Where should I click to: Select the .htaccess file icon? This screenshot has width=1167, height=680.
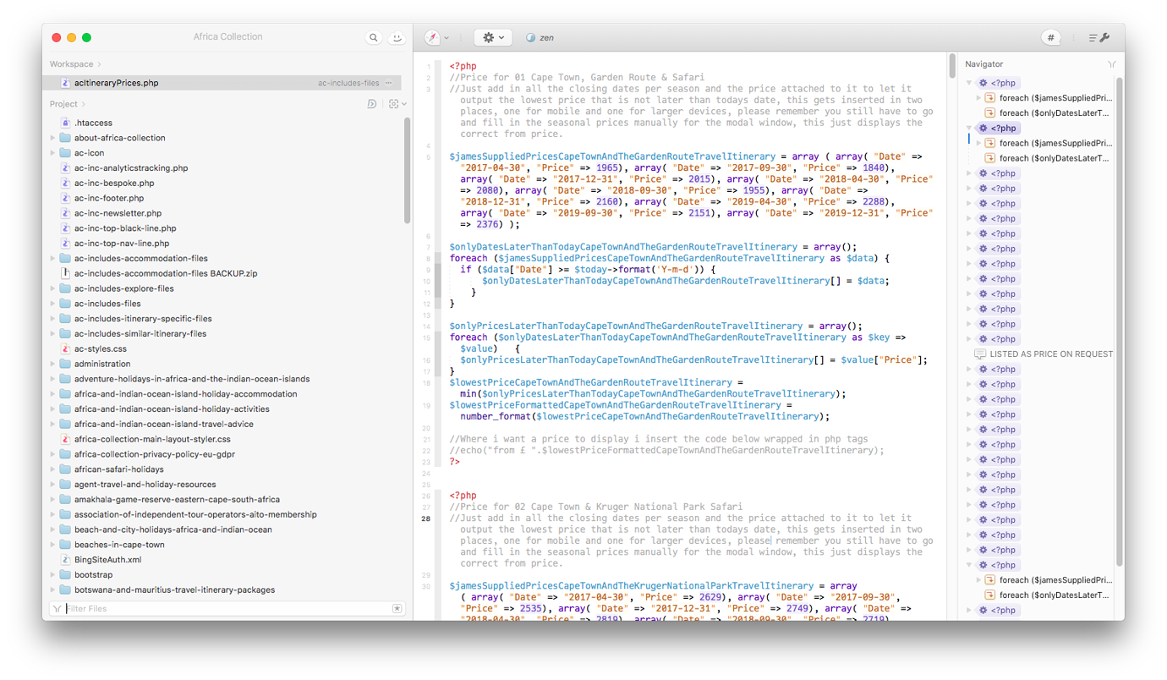[65, 123]
